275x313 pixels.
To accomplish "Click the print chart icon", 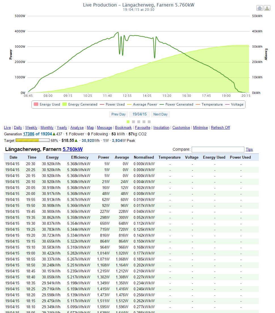I will click(259, 8).
